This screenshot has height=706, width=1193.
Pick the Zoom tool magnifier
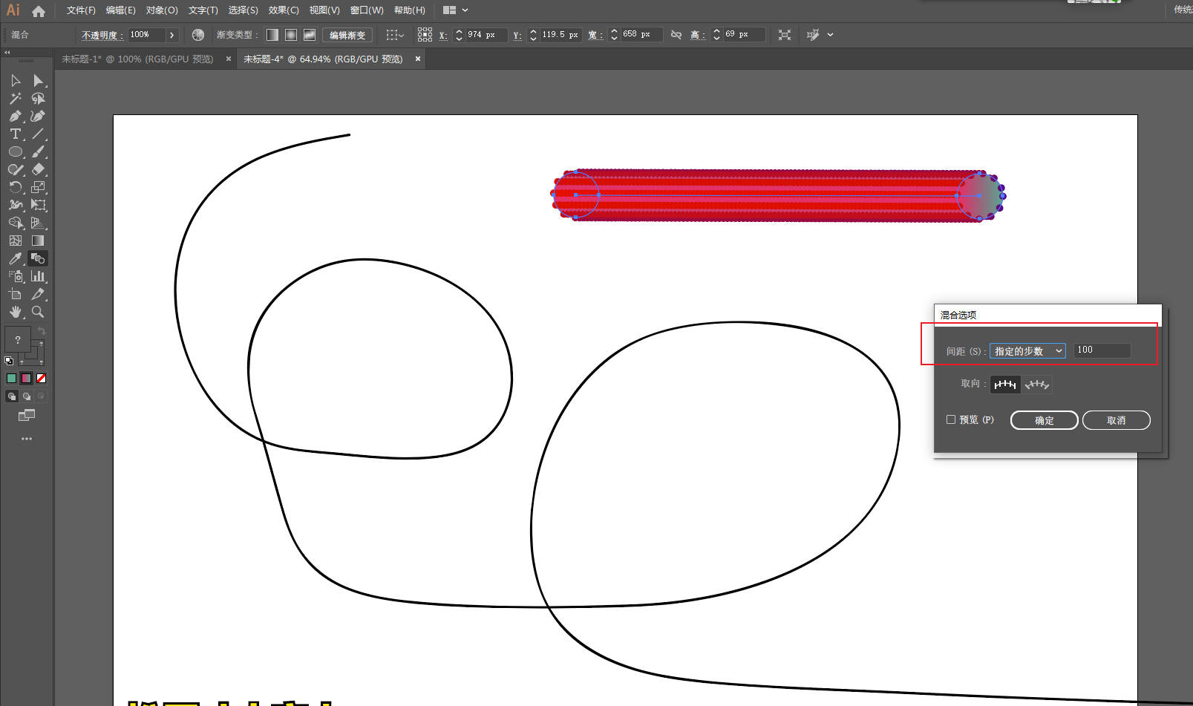pos(38,313)
